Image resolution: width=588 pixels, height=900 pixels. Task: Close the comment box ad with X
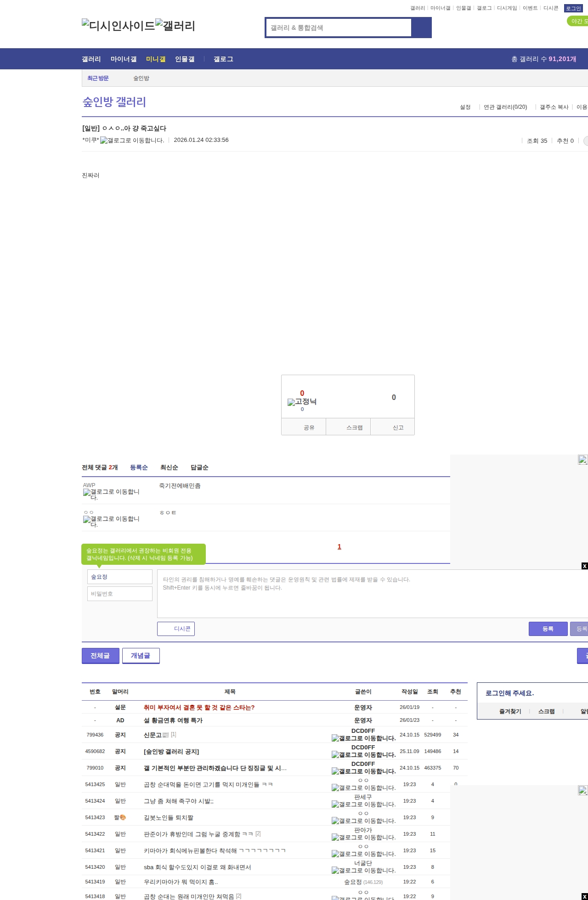[584, 566]
